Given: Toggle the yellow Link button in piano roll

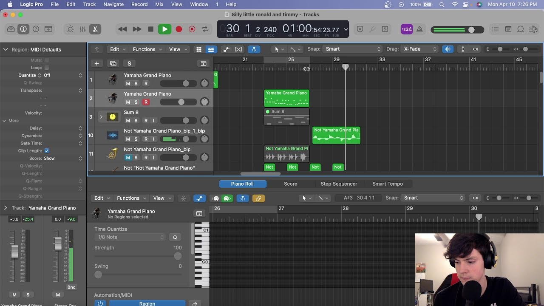Looking at the screenshot, I should (258, 198).
